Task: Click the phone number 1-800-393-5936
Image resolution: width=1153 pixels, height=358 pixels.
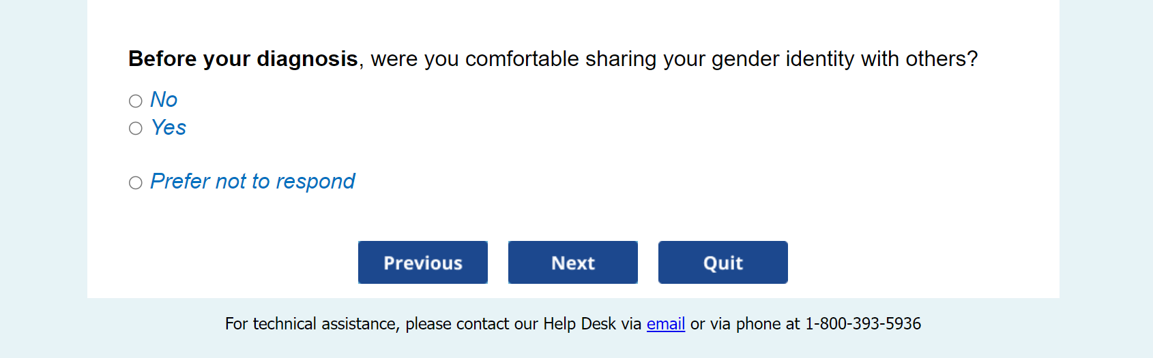Action: pyautogui.click(x=863, y=324)
